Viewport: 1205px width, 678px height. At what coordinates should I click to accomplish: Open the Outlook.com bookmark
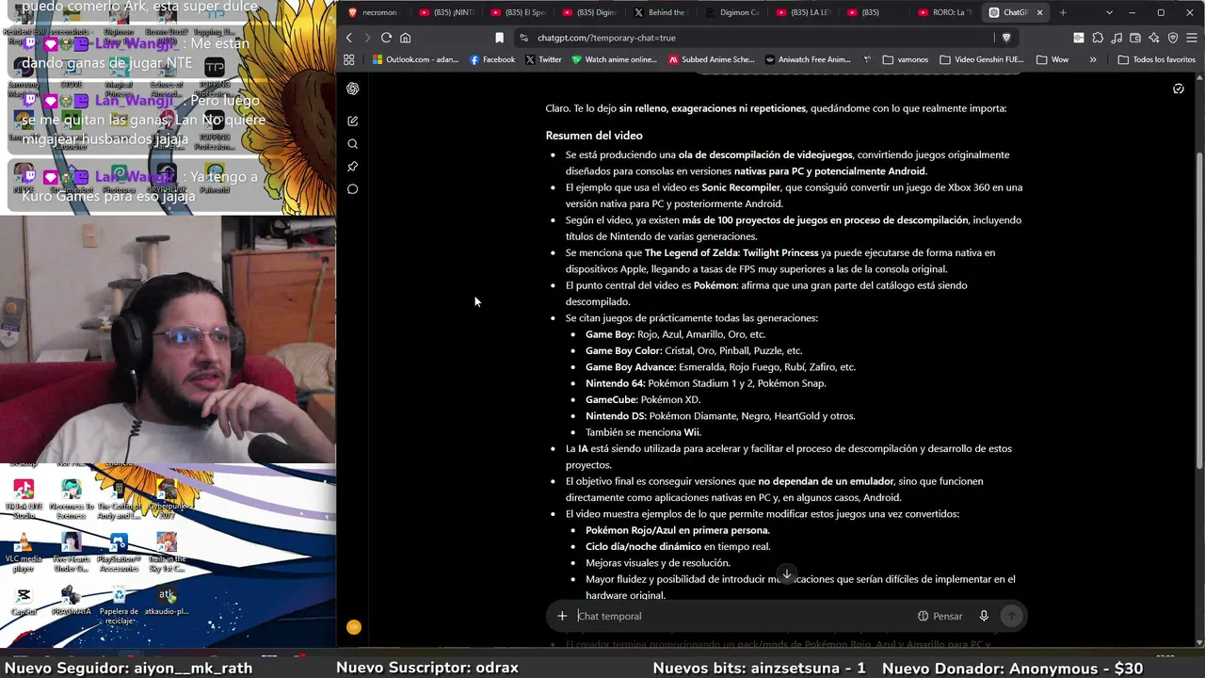coord(415,59)
